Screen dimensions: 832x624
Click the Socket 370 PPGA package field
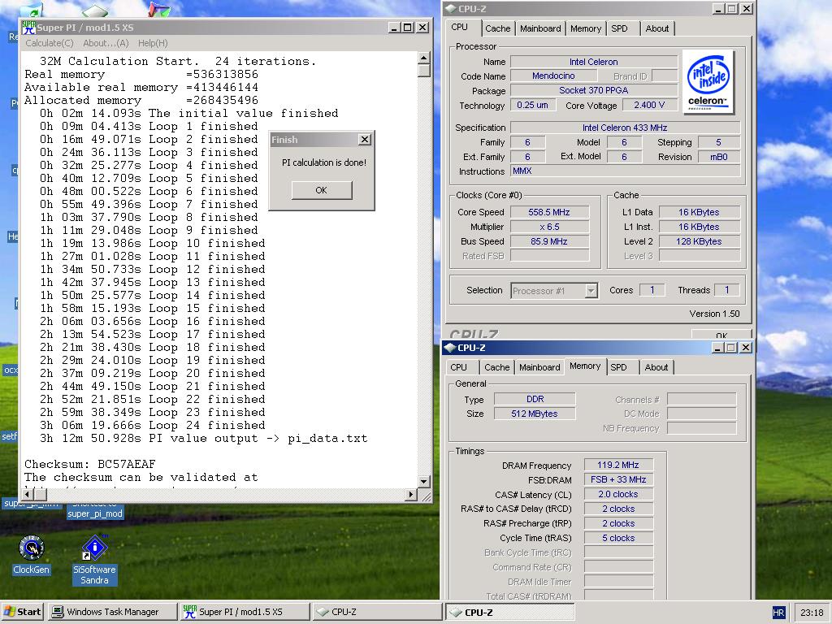coord(593,91)
